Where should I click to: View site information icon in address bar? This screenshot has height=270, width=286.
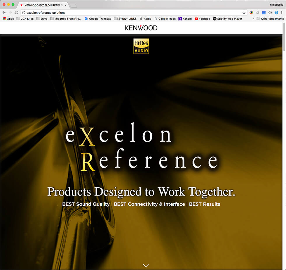point(24,13)
